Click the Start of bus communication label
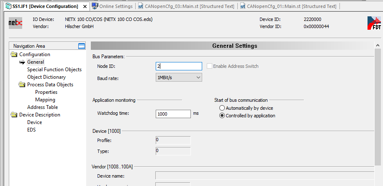383x186 pixels. coord(241,100)
